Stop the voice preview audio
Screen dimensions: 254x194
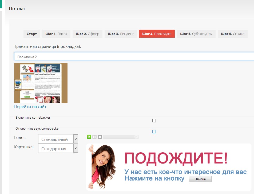pos(100,137)
